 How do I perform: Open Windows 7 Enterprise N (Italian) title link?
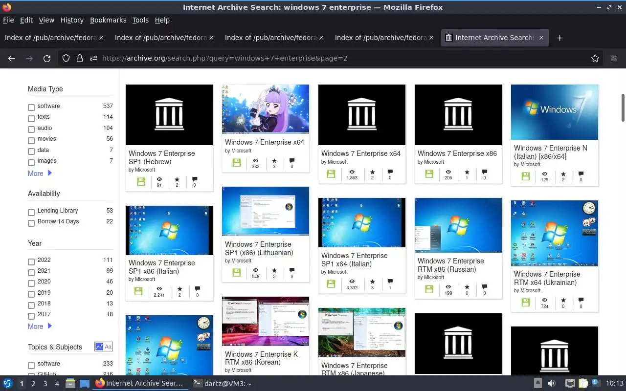tap(551, 152)
